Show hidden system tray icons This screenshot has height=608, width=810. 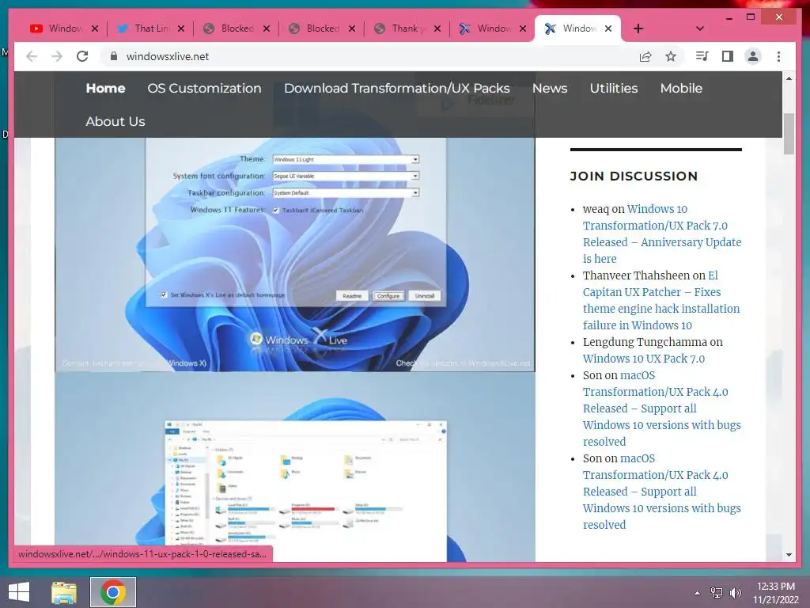tap(697, 592)
